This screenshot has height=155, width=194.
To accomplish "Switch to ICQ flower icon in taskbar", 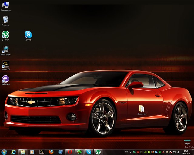I will (79, 152).
